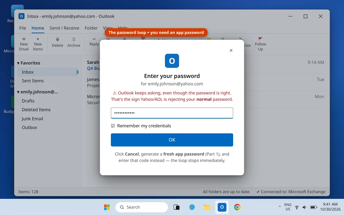Collapse the emily.johnson@ account tree
344x215 pixels.
(x=18, y=92)
